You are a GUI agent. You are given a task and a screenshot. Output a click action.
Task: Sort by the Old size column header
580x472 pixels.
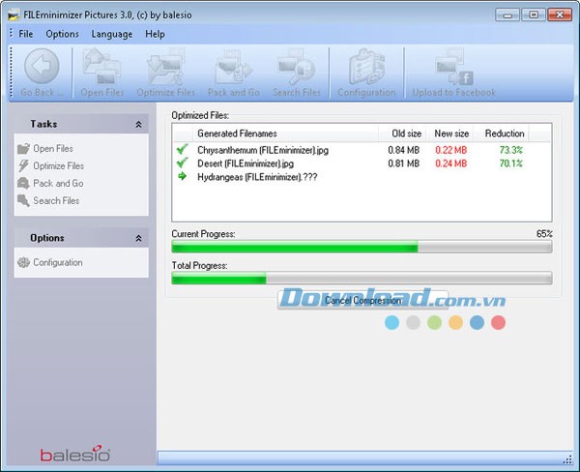402,133
